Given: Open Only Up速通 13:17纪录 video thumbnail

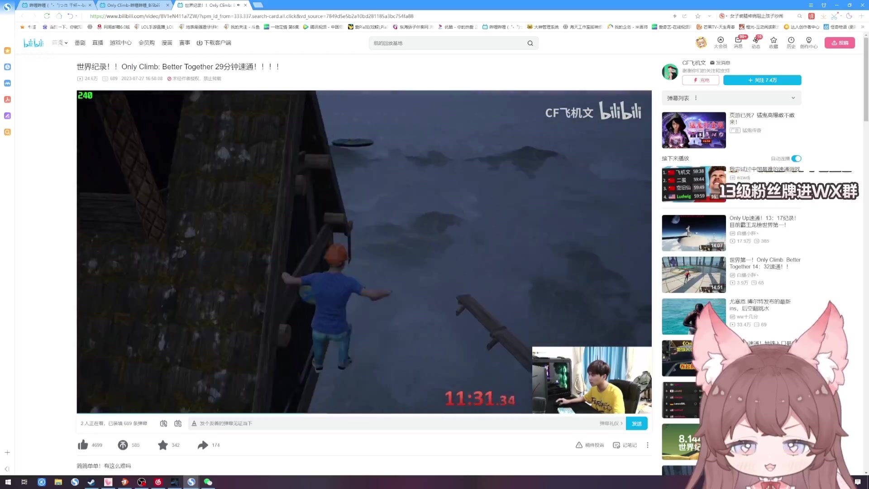Looking at the screenshot, I should (694, 233).
